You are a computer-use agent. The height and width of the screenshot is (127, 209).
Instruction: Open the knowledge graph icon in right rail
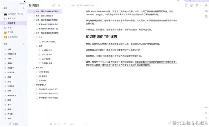(206, 11)
